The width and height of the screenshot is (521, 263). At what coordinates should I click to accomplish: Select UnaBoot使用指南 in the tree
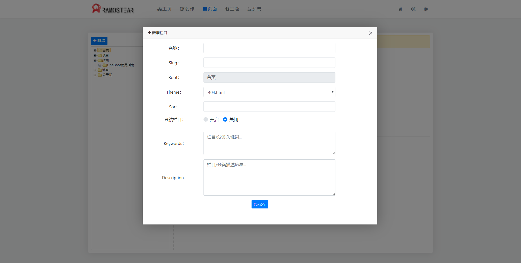click(x=120, y=65)
